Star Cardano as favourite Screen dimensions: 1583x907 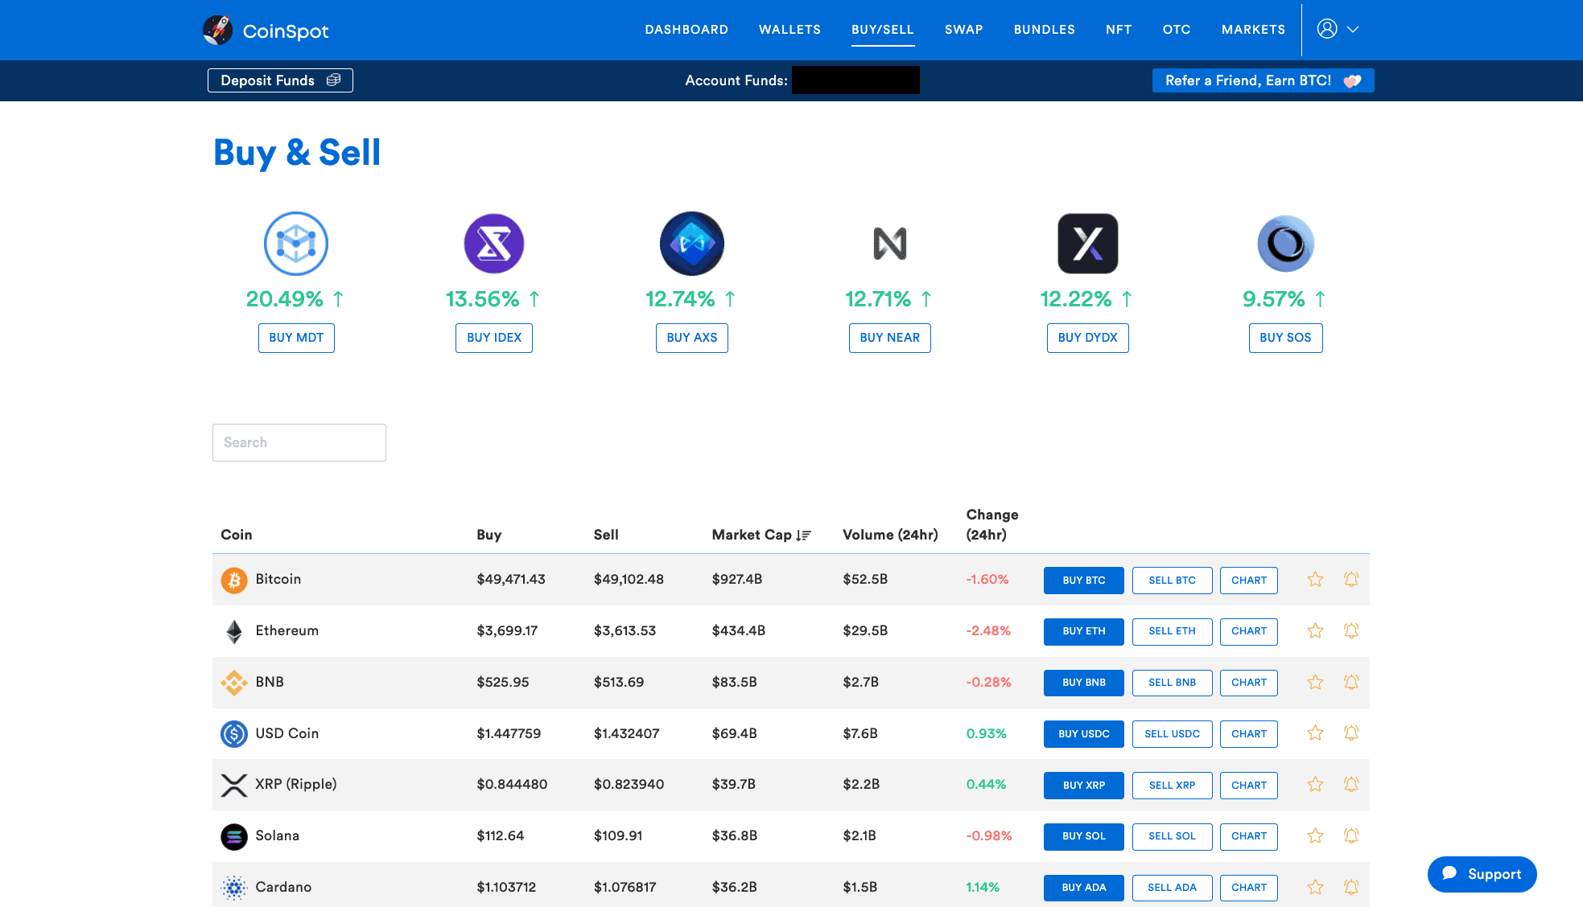(1315, 887)
